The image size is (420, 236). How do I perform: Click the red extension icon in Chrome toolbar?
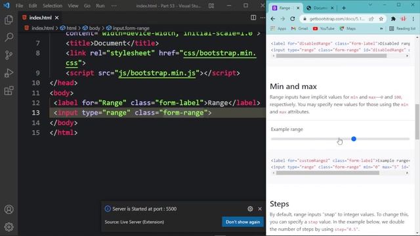[x=403, y=19]
